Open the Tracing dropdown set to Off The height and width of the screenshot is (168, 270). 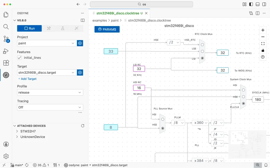coord(50,107)
